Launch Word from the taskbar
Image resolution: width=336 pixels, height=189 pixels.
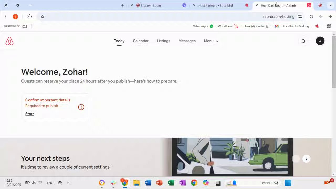point(148,183)
